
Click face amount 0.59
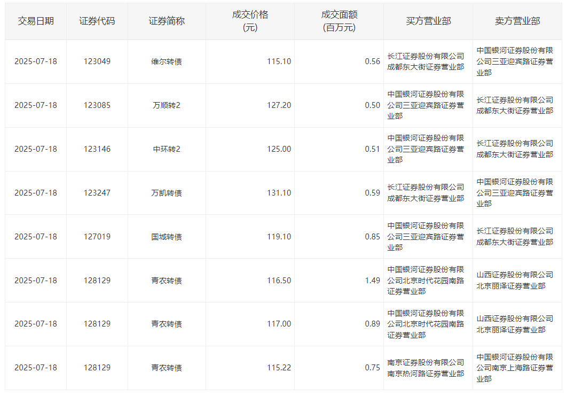373,193
